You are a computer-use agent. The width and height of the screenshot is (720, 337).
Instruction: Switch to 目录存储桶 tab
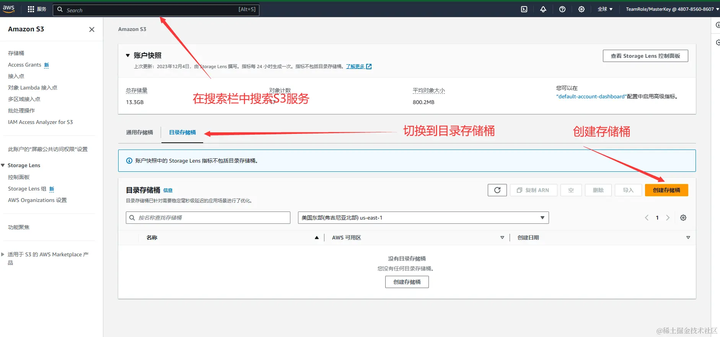click(182, 132)
